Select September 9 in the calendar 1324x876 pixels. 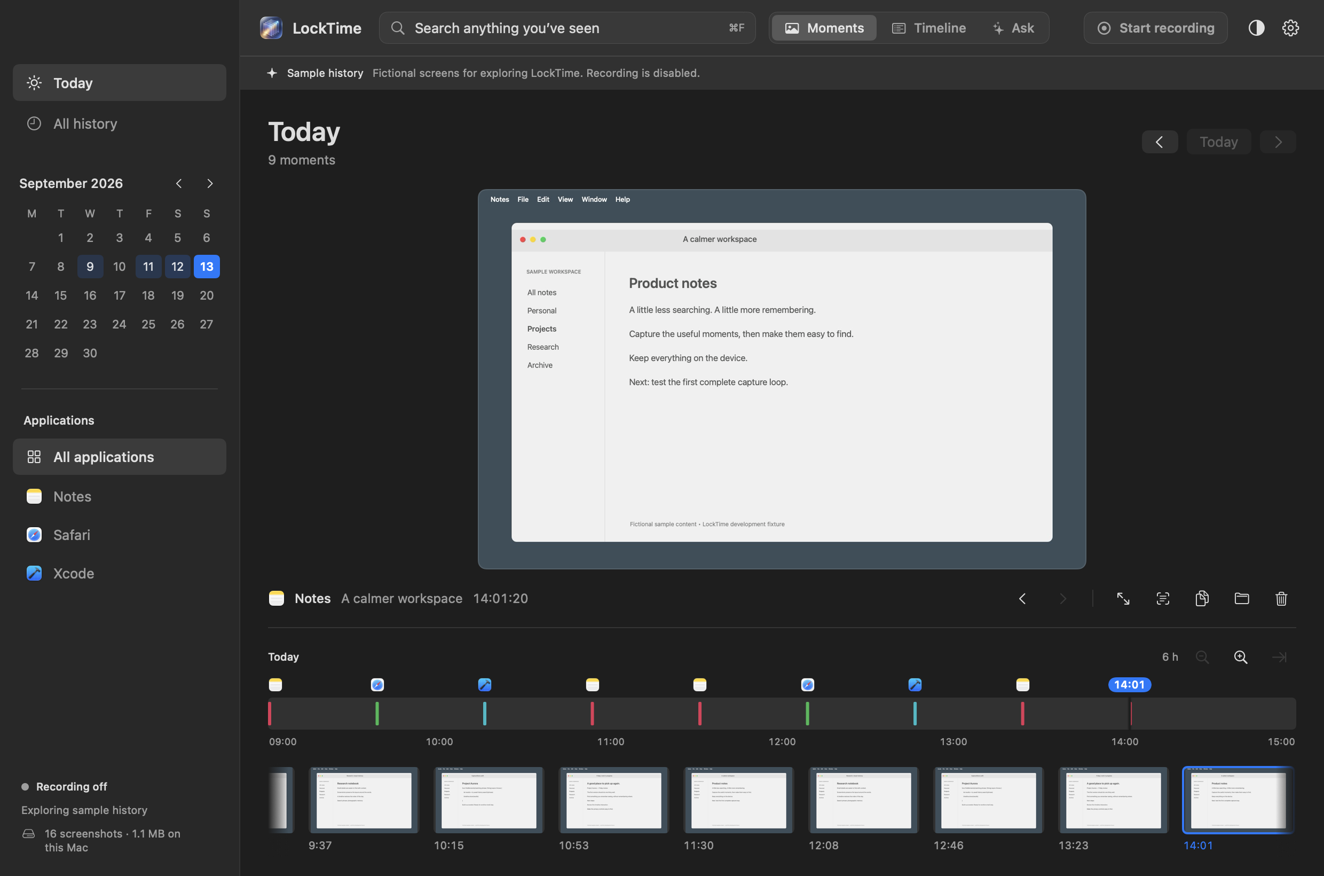pos(90,267)
